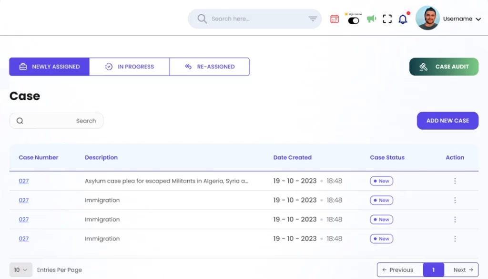Image resolution: width=488 pixels, height=279 pixels.
Task: Open the calendar icon in header
Action: [335, 19]
